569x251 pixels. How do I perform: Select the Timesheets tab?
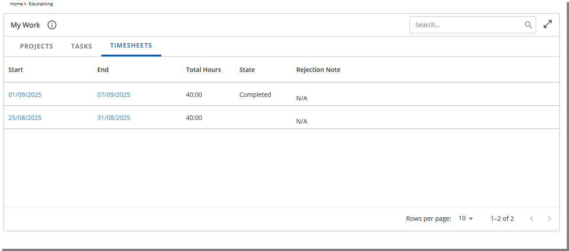coord(131,46)
